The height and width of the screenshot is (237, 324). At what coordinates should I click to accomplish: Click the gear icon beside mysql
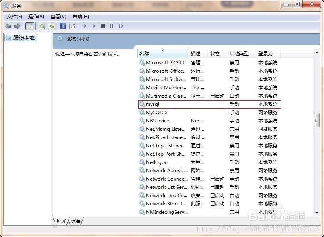142,104
